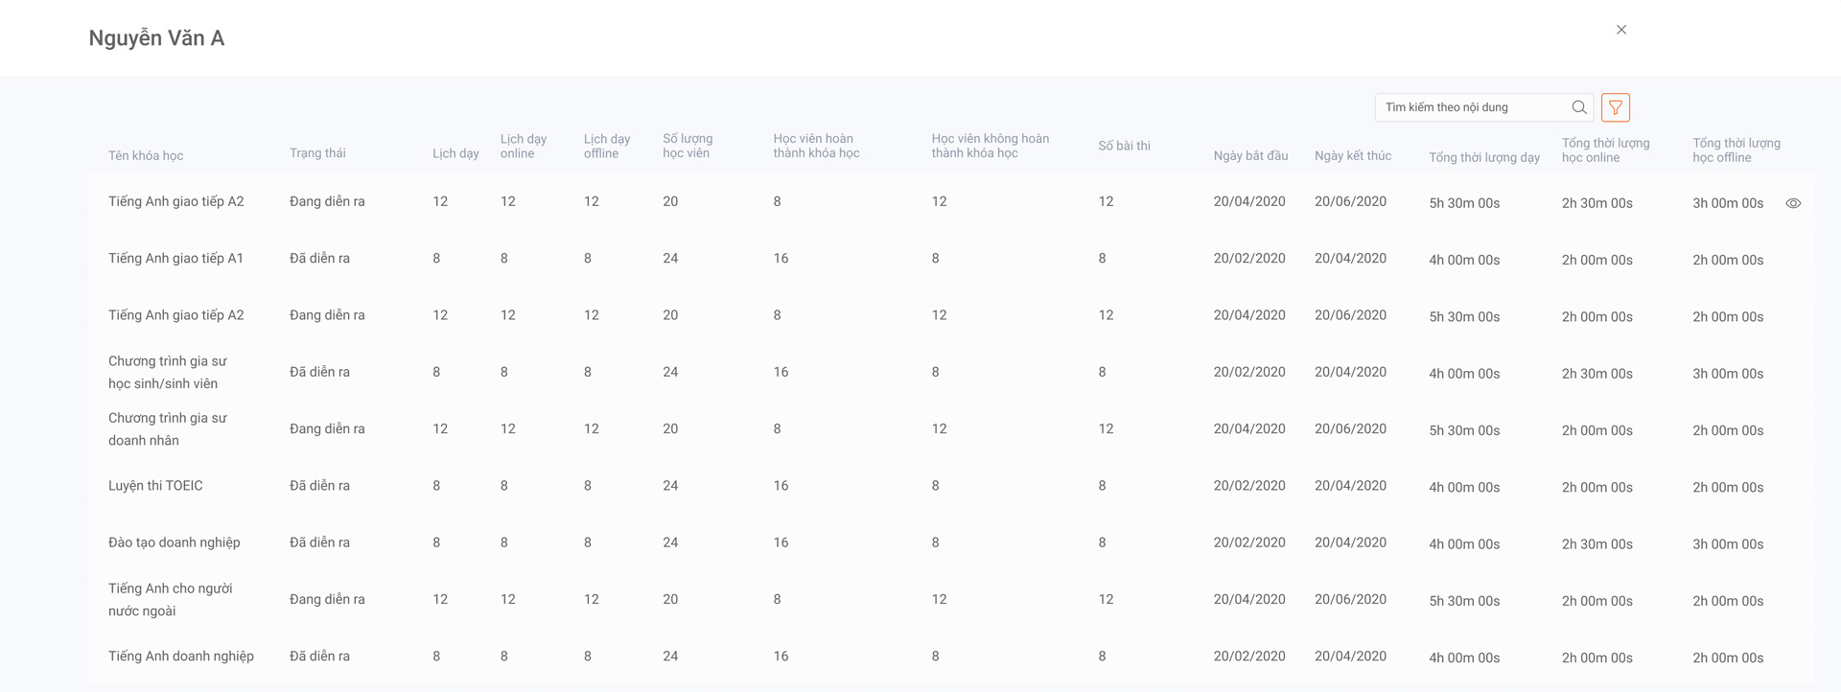Click the eye icon in the first row
This screenshot has height=692, width=1841.
(1792, 203)
